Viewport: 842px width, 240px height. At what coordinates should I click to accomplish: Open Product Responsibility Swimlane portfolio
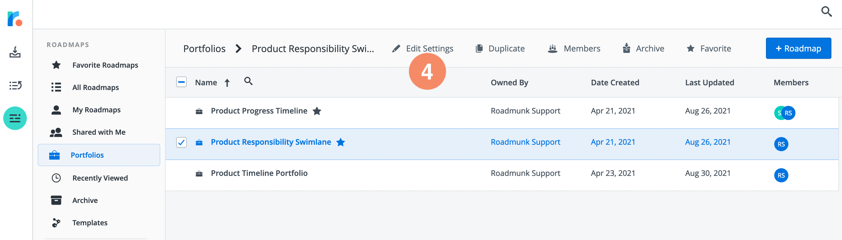(271, 142)
